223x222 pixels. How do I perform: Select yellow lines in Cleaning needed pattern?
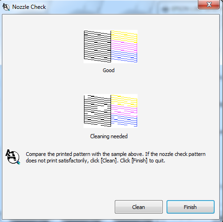pyautogui.click(x=124, y=101)
